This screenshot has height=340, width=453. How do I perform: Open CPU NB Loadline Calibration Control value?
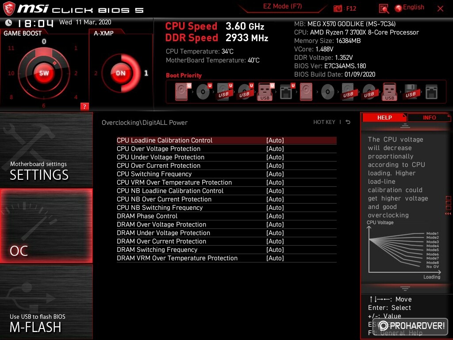click(275, 190)
